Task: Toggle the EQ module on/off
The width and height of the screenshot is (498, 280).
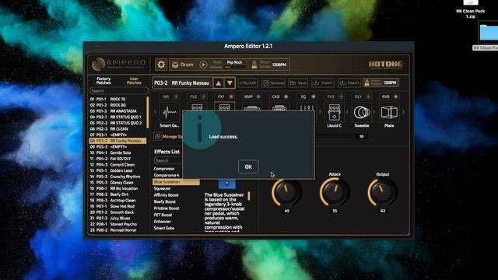Action: pos(314,96)
